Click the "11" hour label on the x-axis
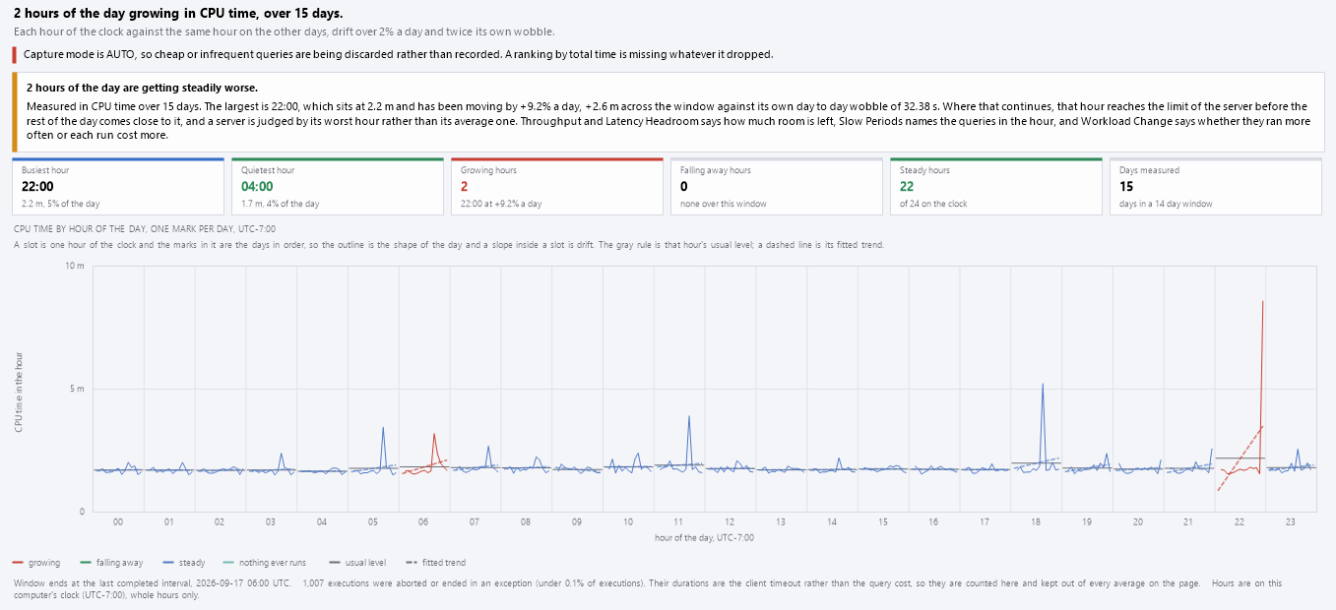Image resolution: width=1336 pixels, height=610 pixels. click(679, 521)
